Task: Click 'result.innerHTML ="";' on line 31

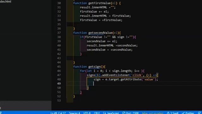Action: click(98, 7)
